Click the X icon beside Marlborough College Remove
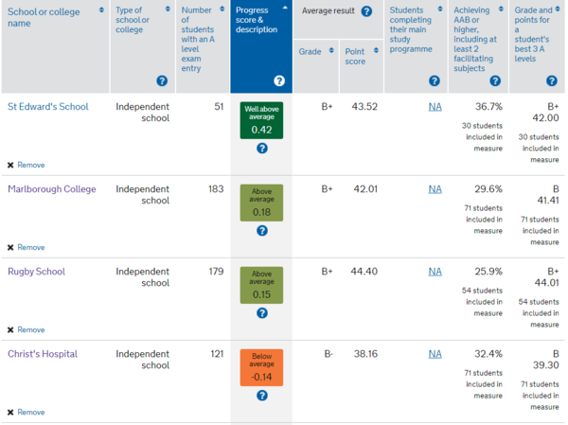The width and height of the screenshot is (568, 425). click(x=10, y=247)
